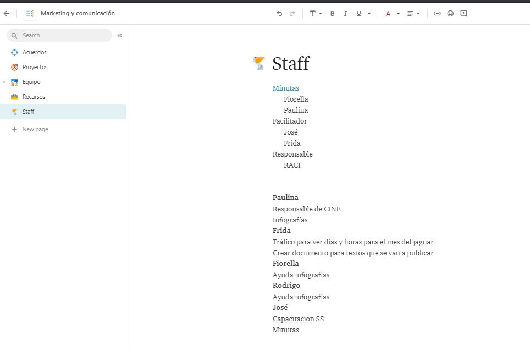This screenshot has width=530, height=351.
Task: Click the magnifier icon in Search
Action: pyautogui.click(x=14, y=36)
